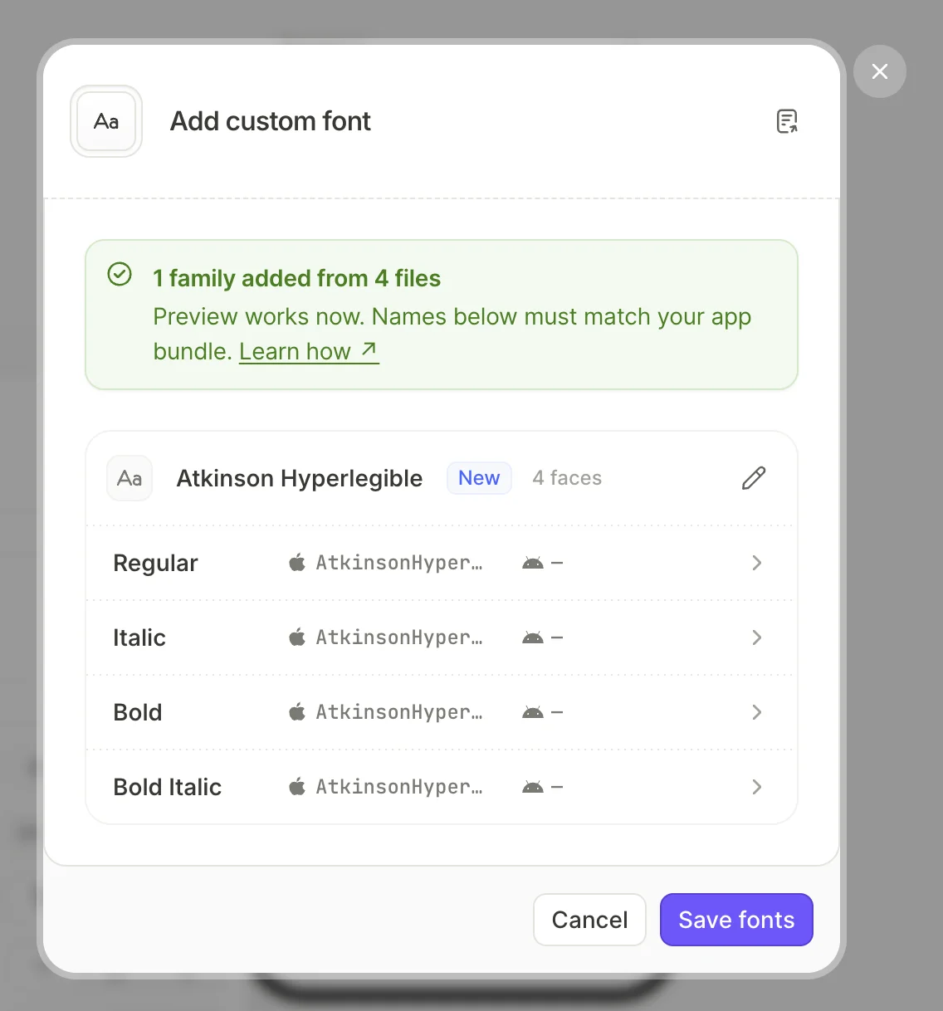This screenshot has height=1011, width=943.
Task: Click the Apple icon in the Regular row
Action: click(297, 563)
